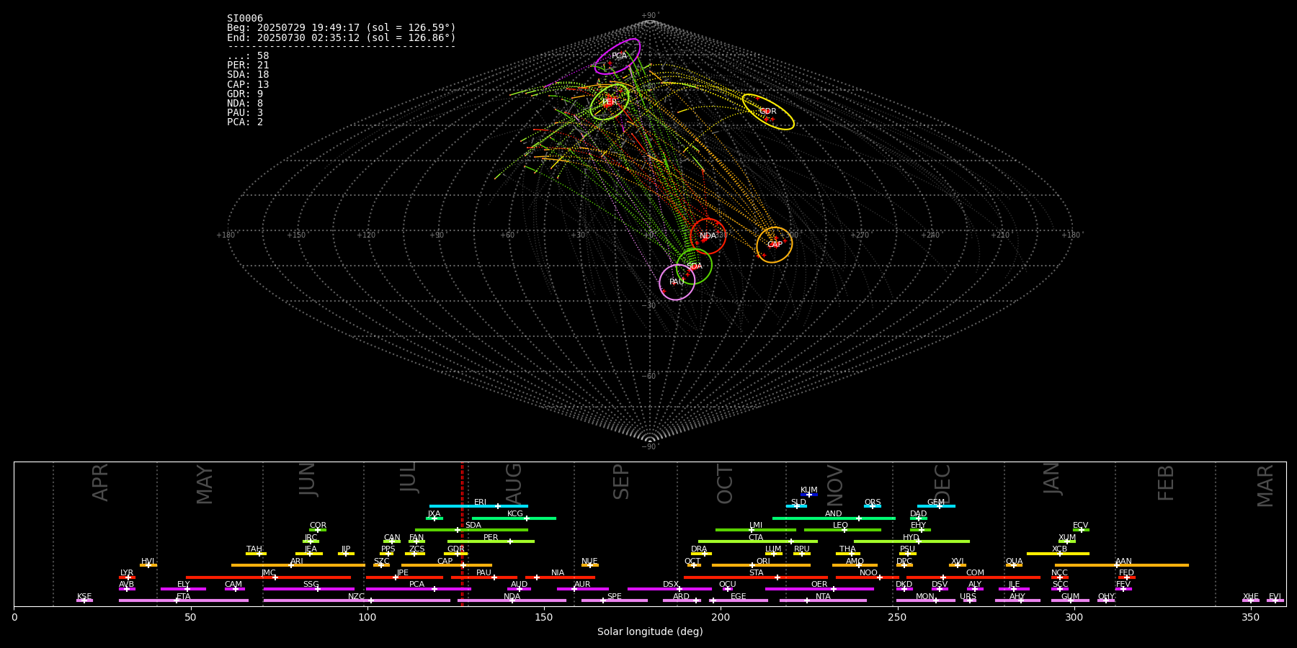This screenshot has width=1297, height=648.
Task: Click the 'PCA: 2' count entry
Action: tap(245, 122)
